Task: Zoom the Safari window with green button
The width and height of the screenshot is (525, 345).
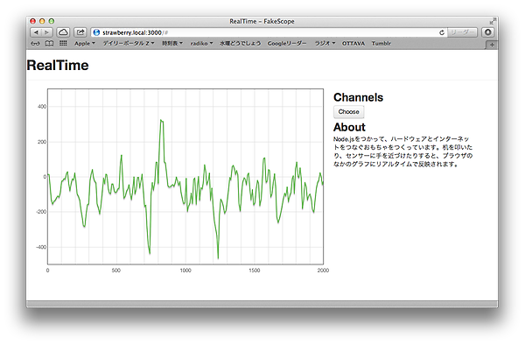Action: tap(52, 21)
